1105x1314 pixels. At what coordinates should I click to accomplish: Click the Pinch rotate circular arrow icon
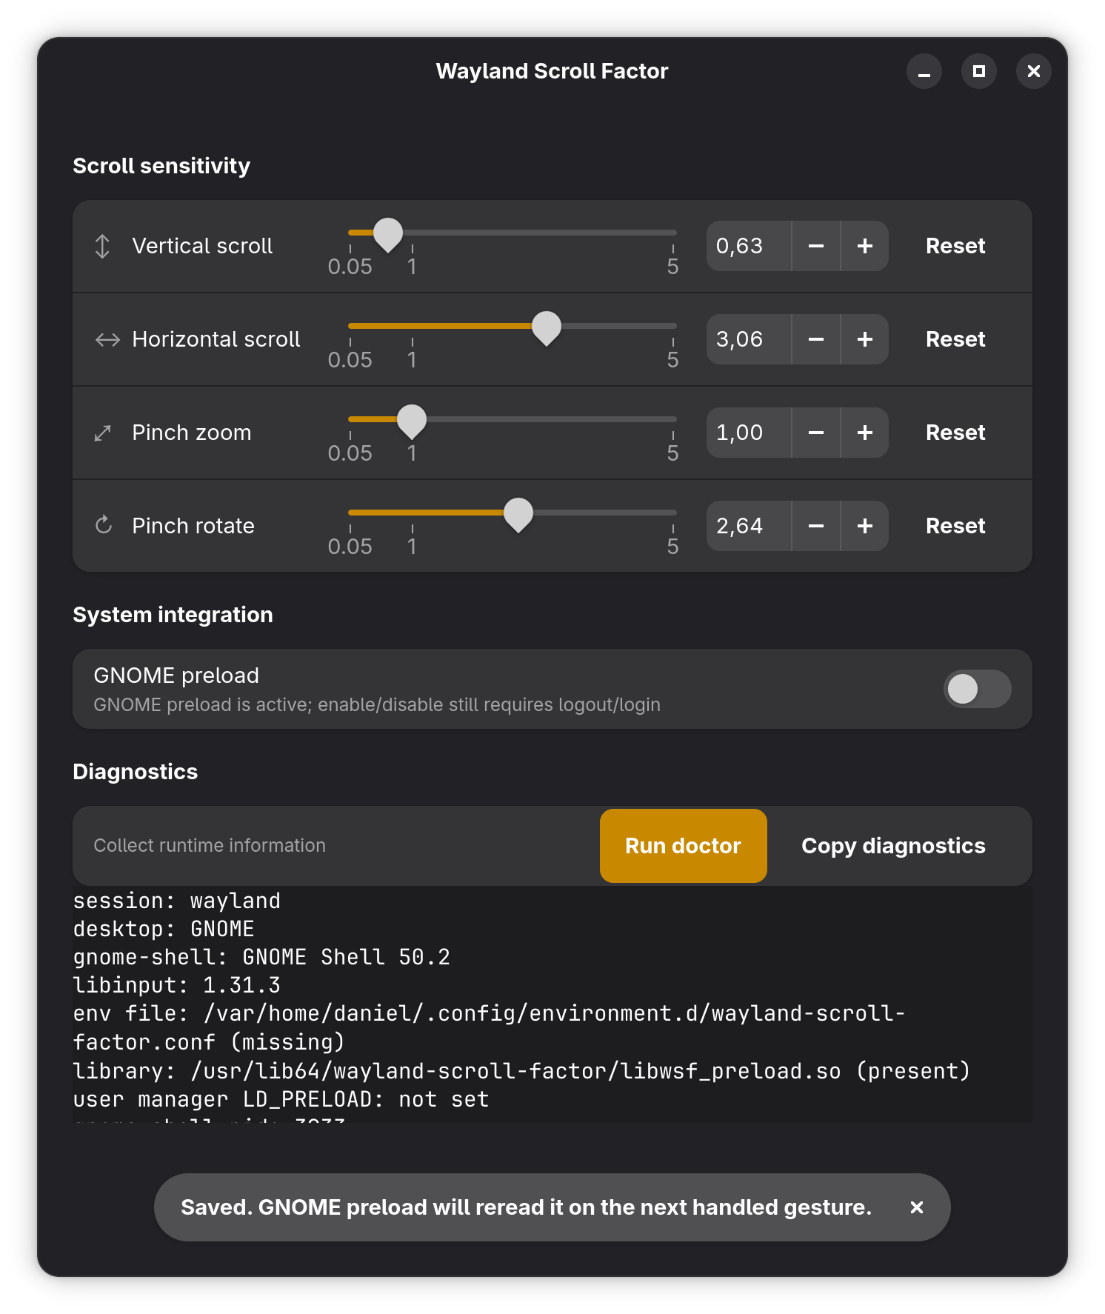[x=104, y=525]
